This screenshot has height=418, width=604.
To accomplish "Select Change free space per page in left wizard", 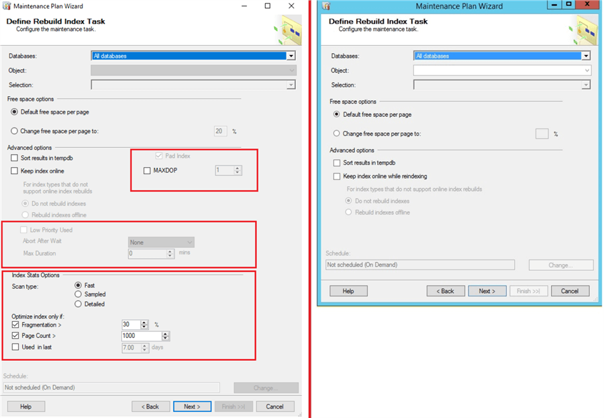I will (14, 131).
